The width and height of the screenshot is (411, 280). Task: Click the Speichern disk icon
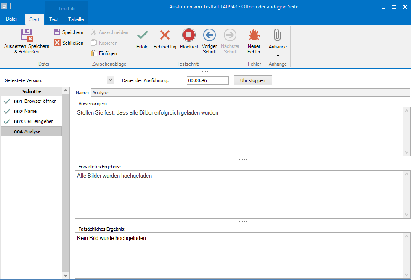[x=57, y=32]
